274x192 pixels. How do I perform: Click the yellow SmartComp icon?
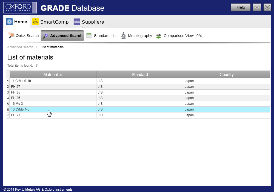35,22
